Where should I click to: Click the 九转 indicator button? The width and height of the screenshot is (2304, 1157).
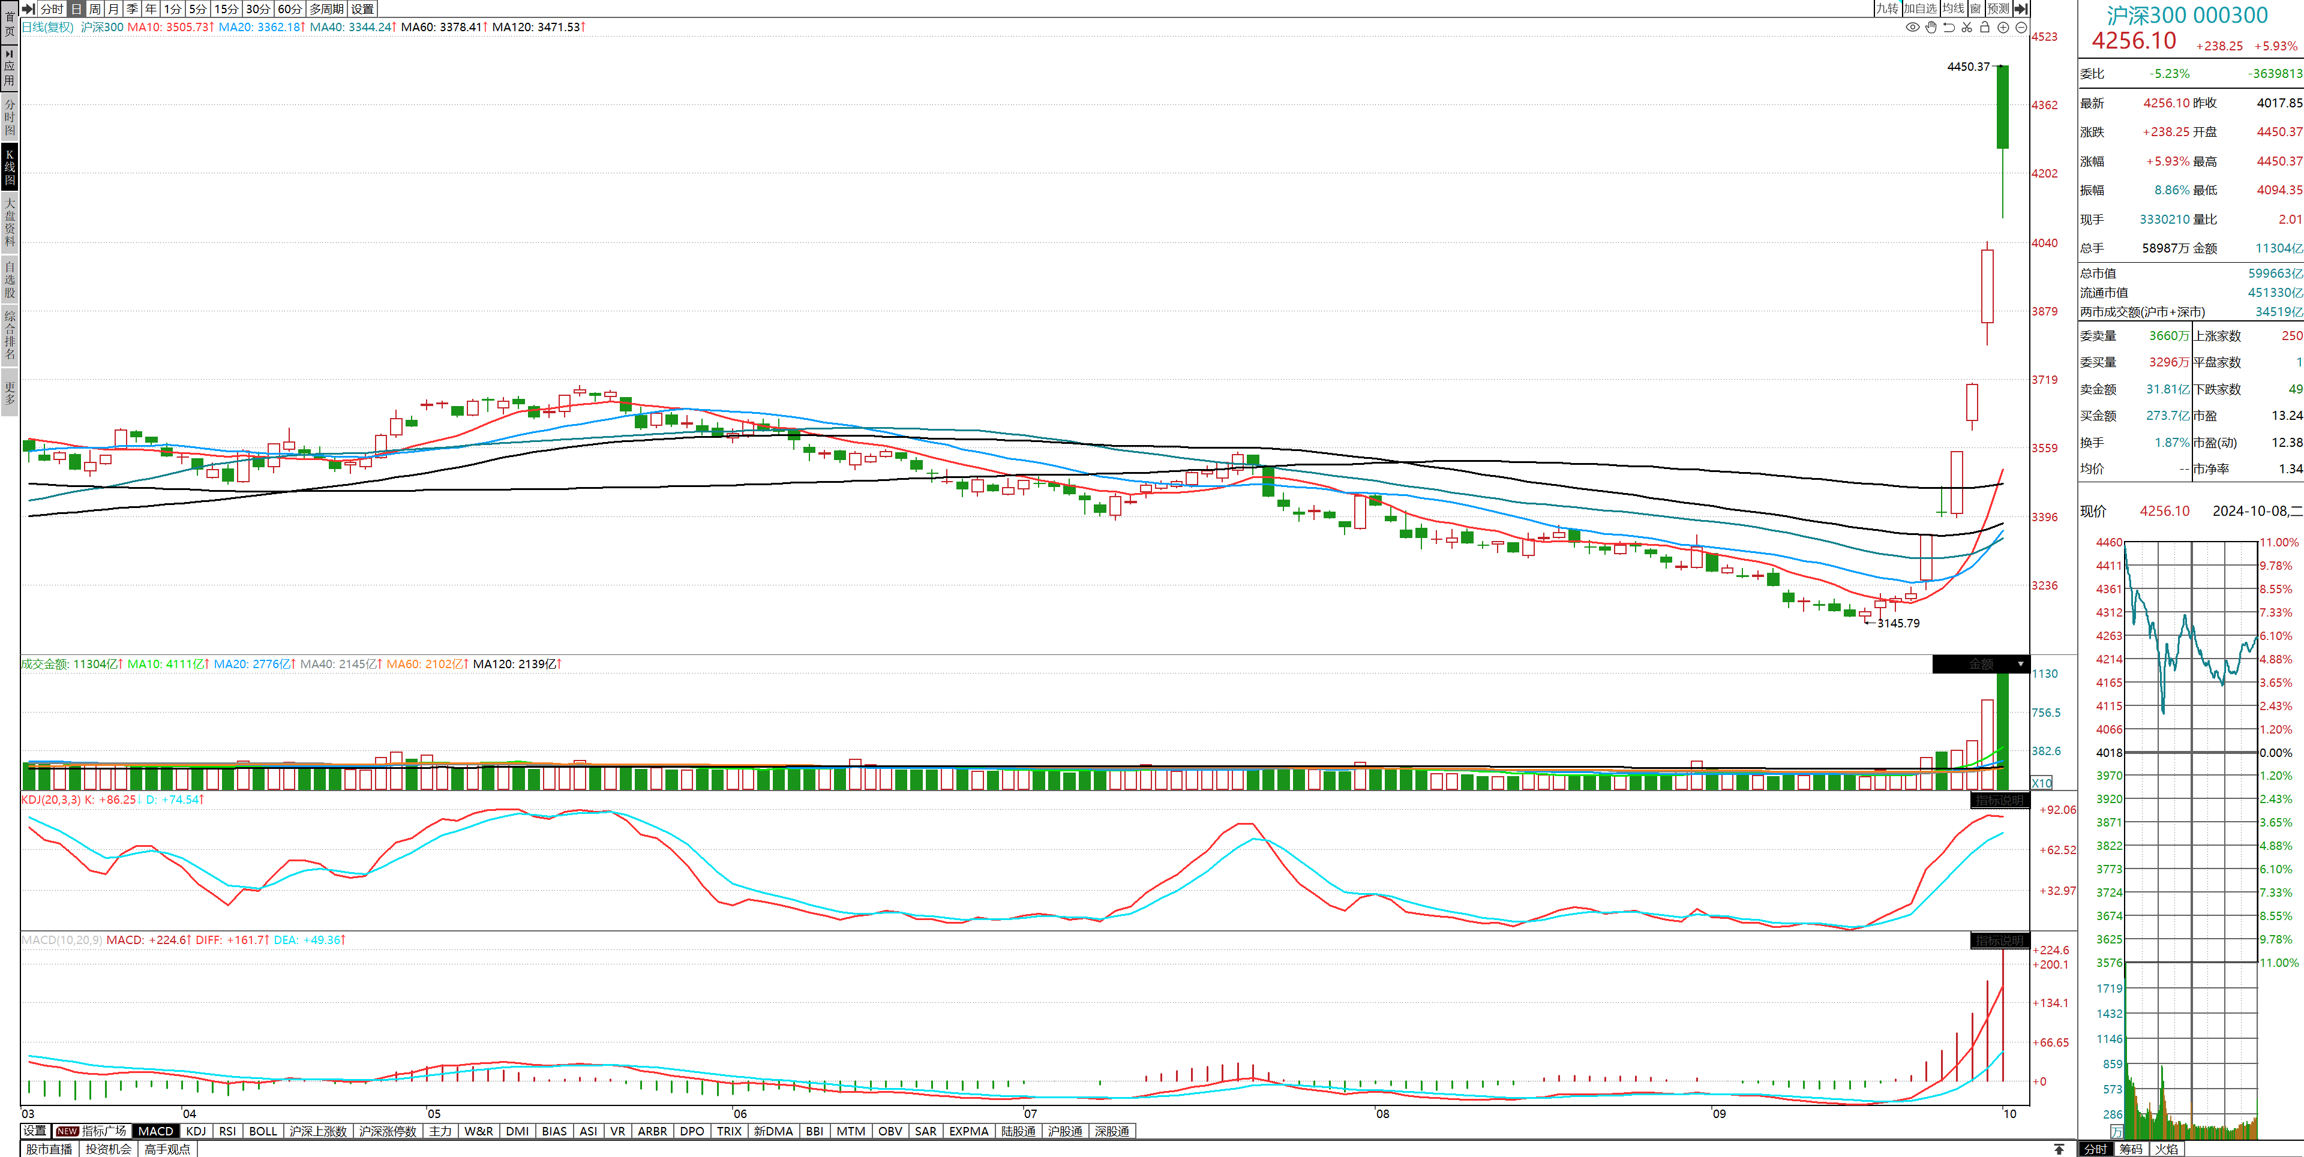click(1887, 8)
